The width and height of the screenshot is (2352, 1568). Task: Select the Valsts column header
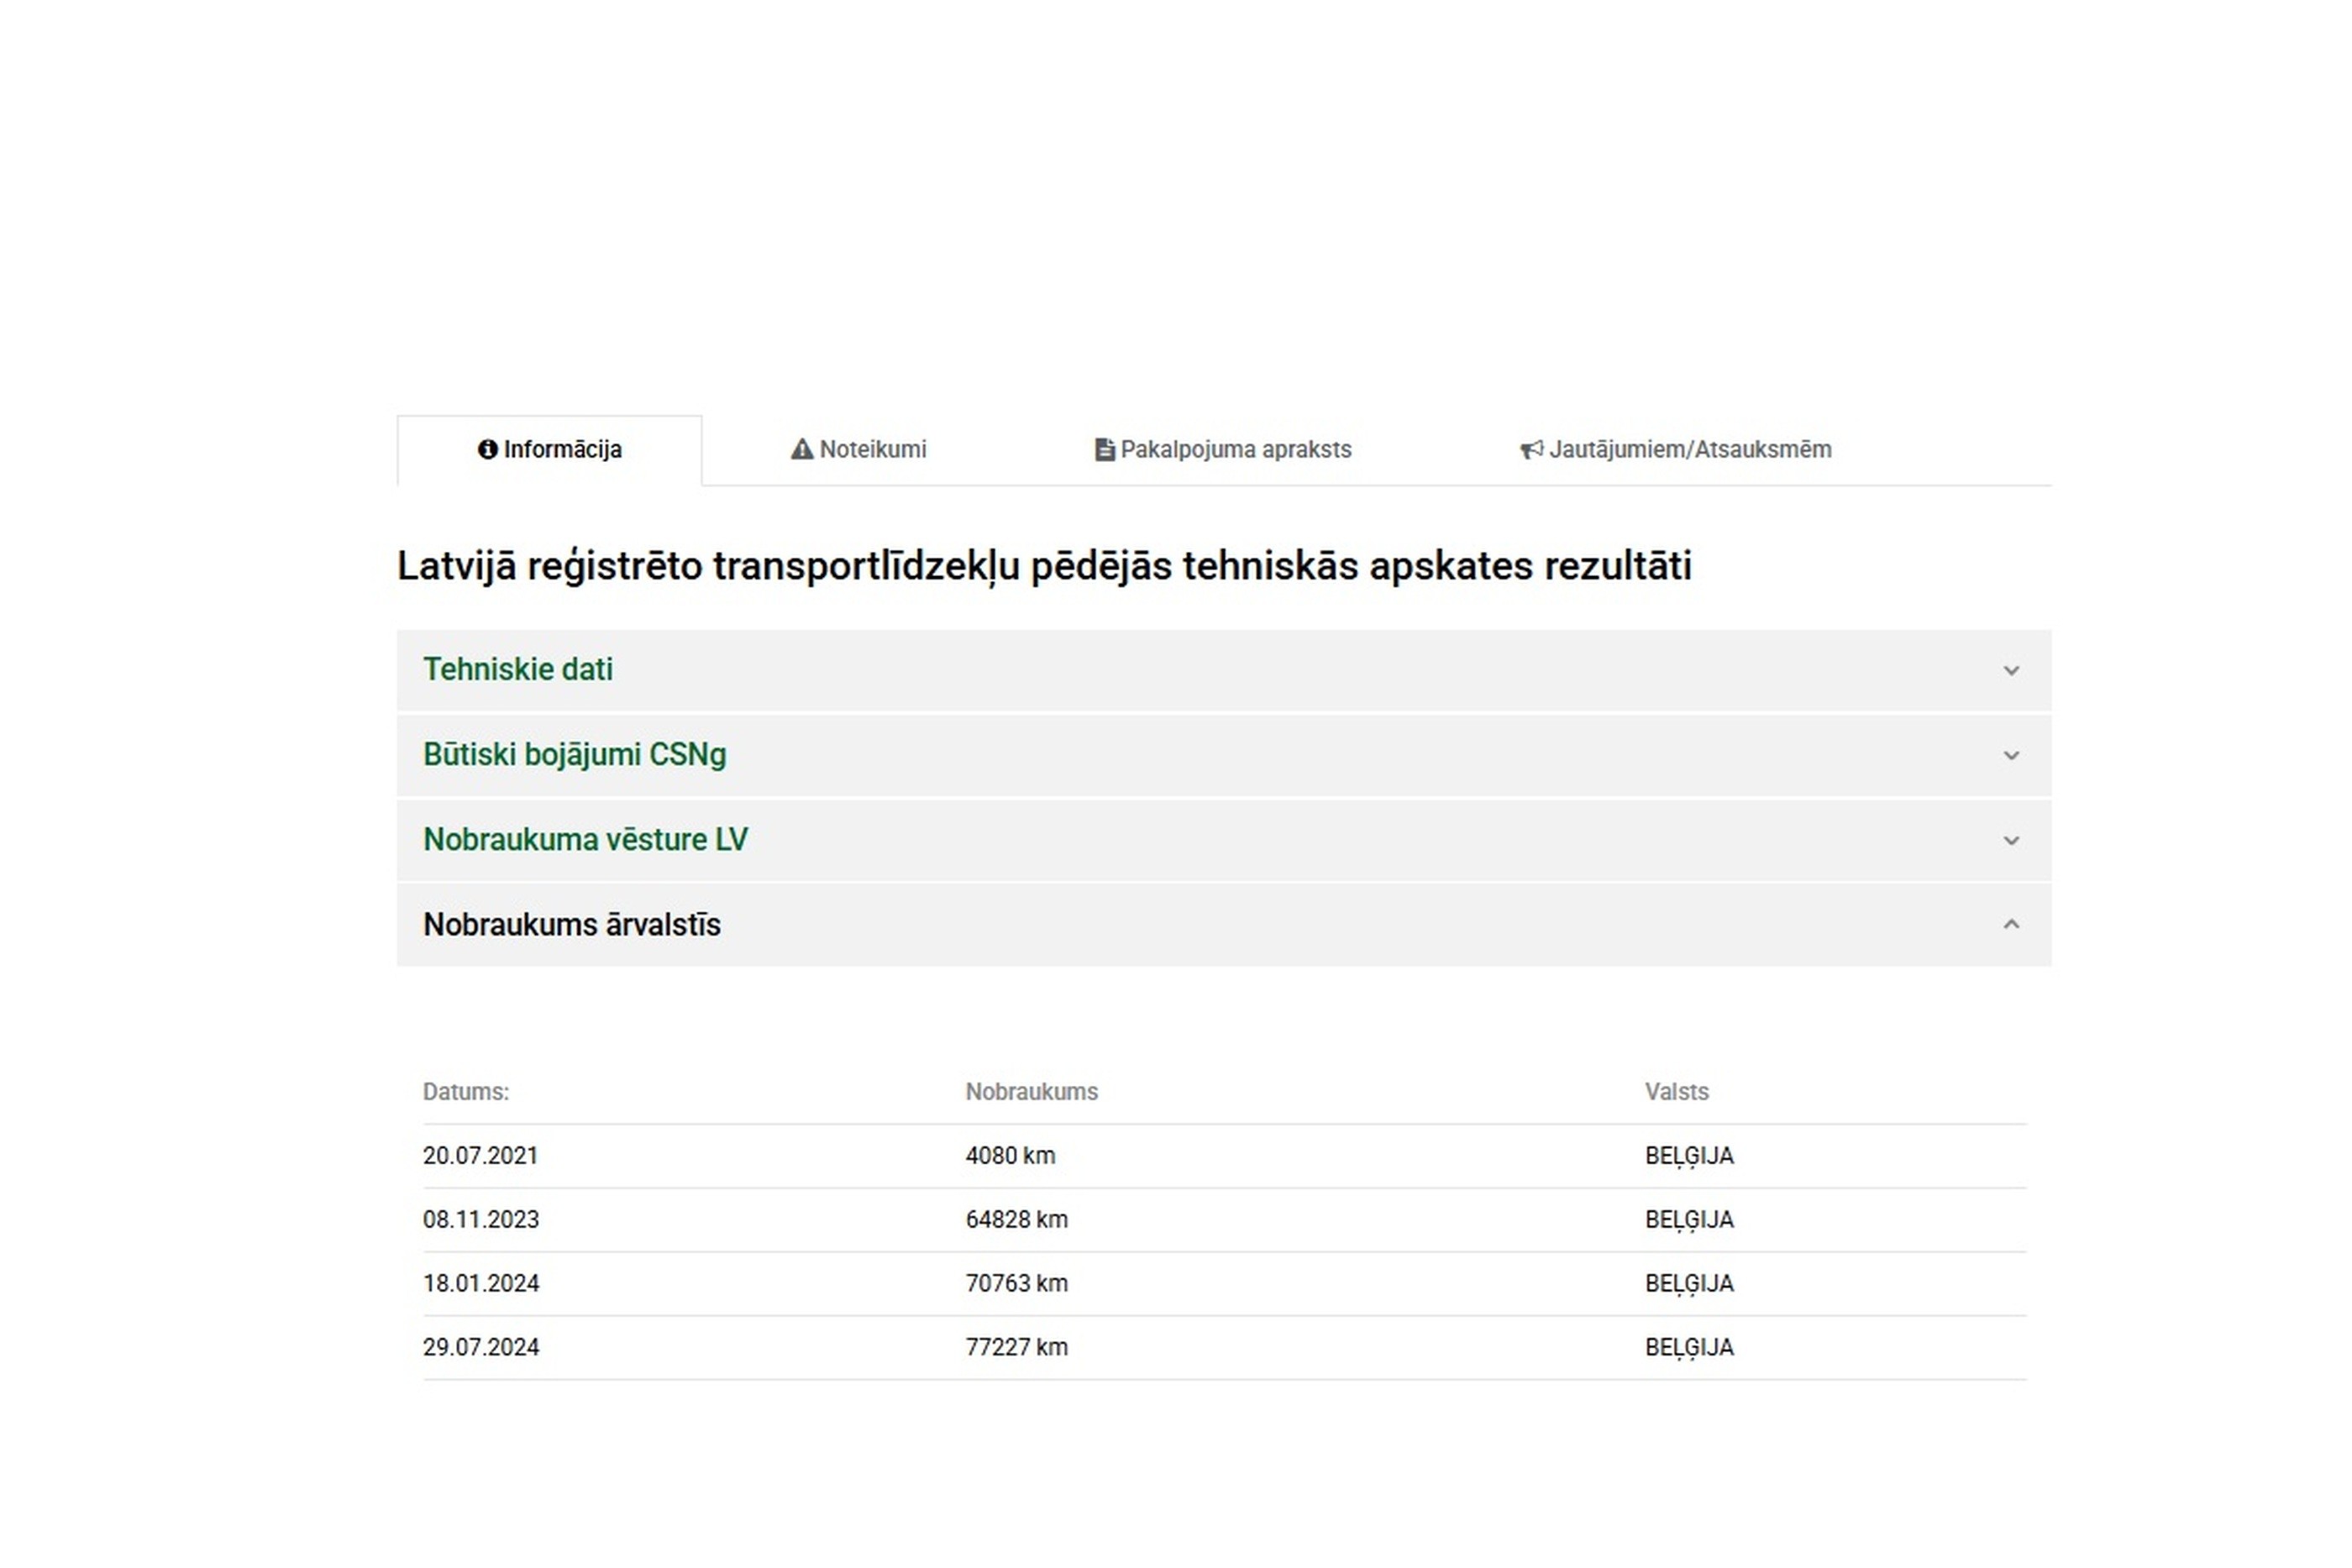(1677, 1092)
